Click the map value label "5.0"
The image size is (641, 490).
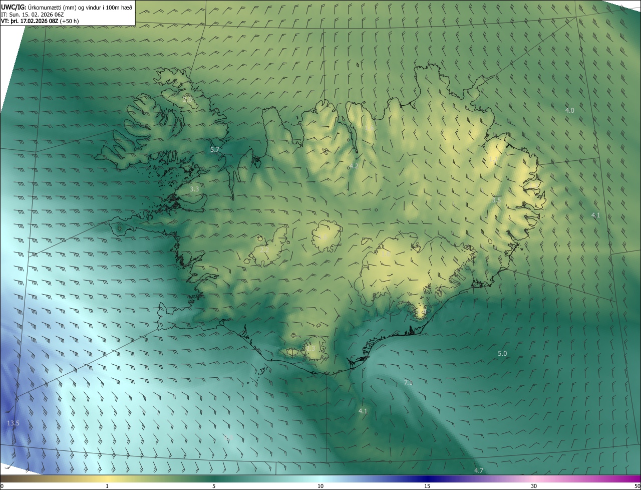pos(502,353)
